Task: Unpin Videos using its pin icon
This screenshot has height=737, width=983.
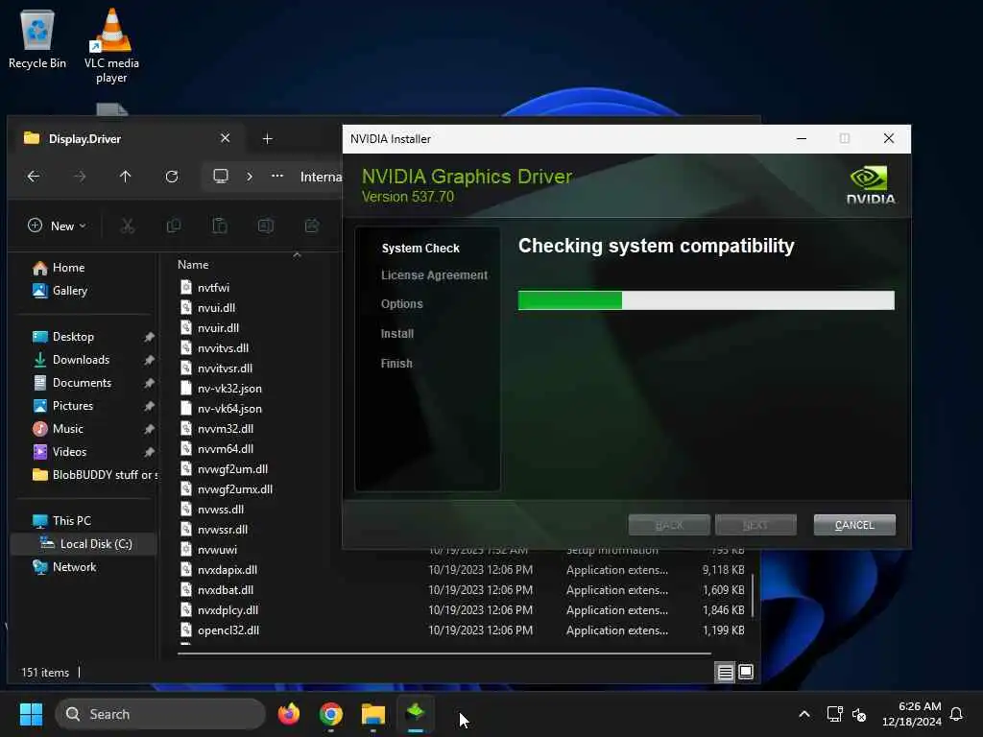Action: point(149,453)
